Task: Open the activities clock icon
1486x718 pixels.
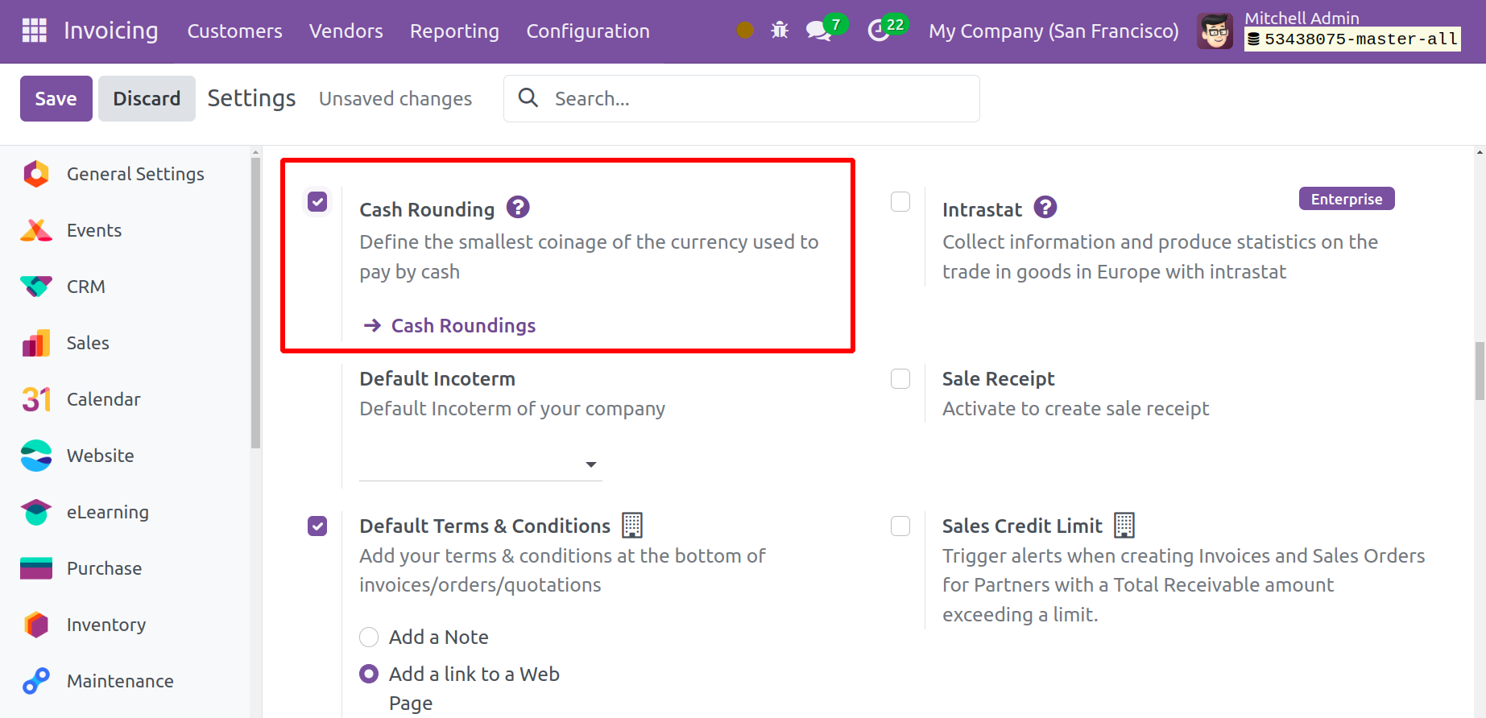Action: pos(878,31)
